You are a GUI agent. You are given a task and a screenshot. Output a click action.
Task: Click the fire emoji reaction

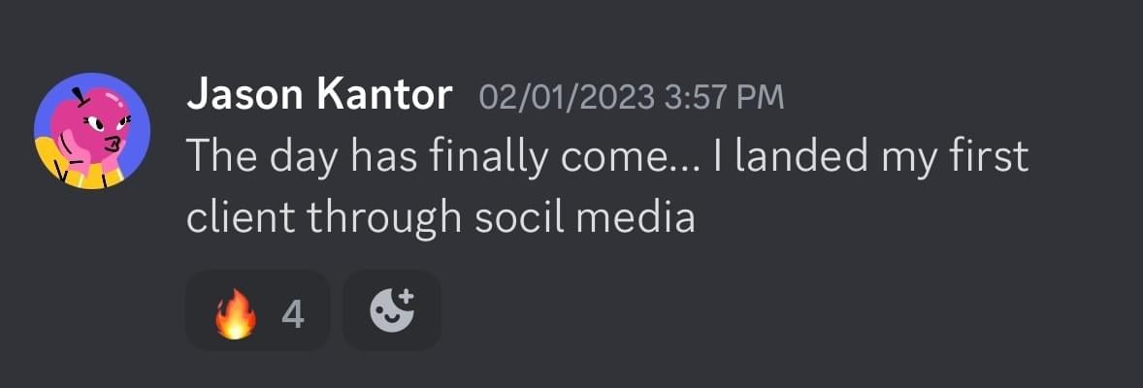pyautogui.click(x=236, y=313)
